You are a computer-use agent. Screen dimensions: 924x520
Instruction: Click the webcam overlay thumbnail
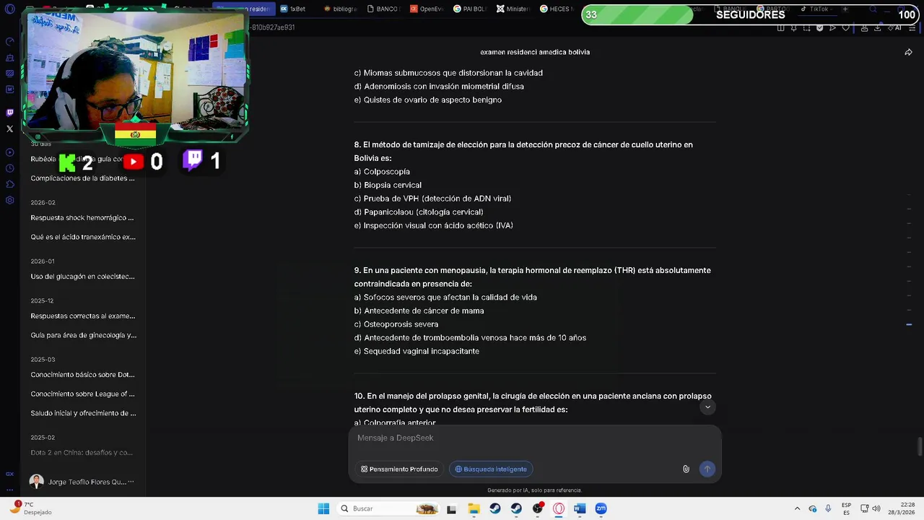[136, 71]
